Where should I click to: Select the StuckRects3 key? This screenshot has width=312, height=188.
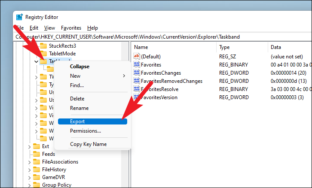pyautogui.click(x=62, y=46)
